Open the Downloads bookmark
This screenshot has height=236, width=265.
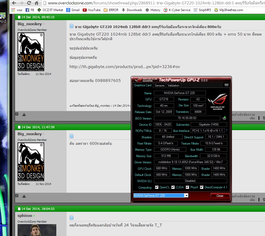tap(132, 10)
